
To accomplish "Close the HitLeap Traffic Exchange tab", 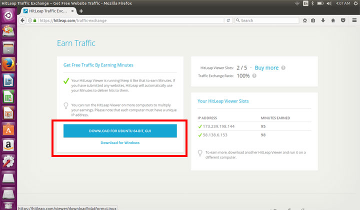I will [x=72, y=11].
